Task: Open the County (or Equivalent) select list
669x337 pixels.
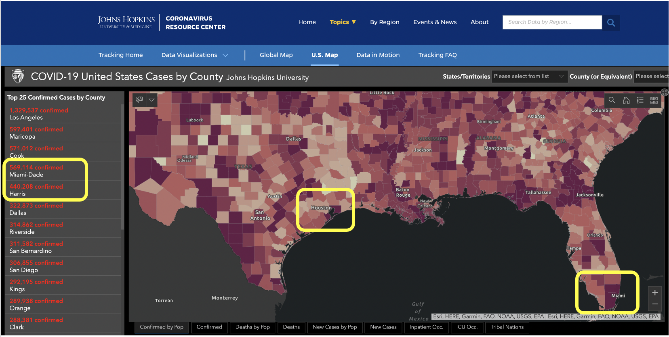Action: 651,76
